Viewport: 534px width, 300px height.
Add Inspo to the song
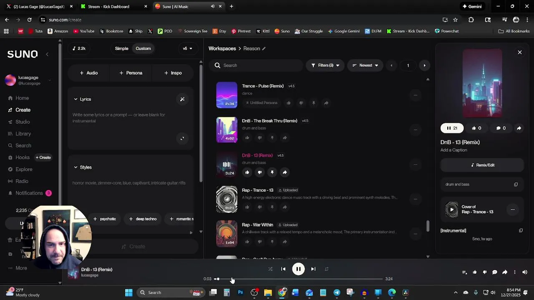(x=173, y=73)
